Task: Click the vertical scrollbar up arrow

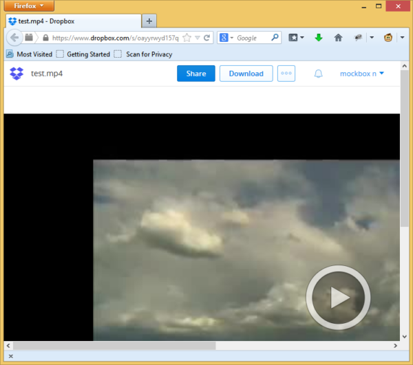Action: (405, 66)
